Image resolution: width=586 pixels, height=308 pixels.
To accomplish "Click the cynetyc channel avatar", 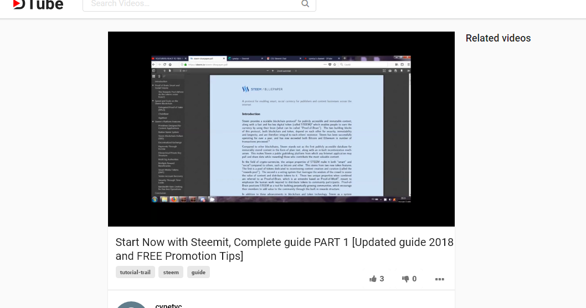I will coord(131,305).
